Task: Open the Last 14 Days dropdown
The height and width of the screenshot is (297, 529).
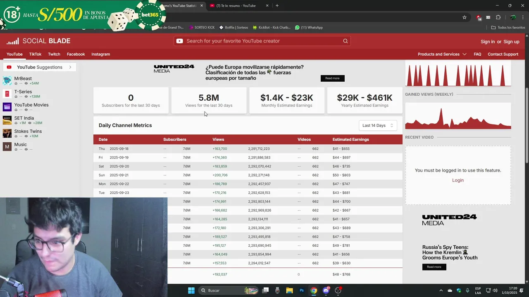Action: (378, 125)
